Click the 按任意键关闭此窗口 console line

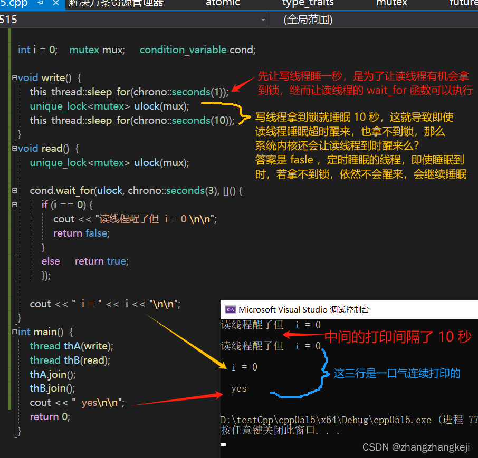point(280,431)
